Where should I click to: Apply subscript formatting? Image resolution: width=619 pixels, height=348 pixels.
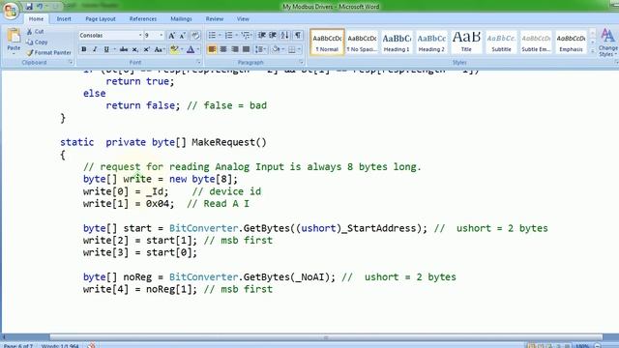(135, 49)
